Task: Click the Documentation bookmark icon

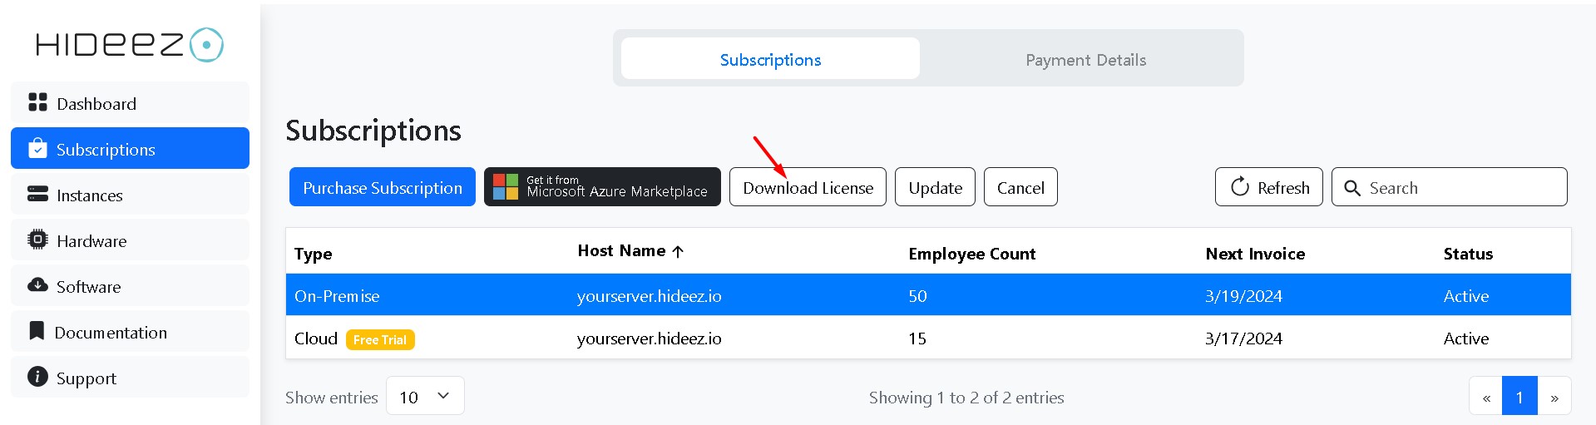Action: click(37, 331)
